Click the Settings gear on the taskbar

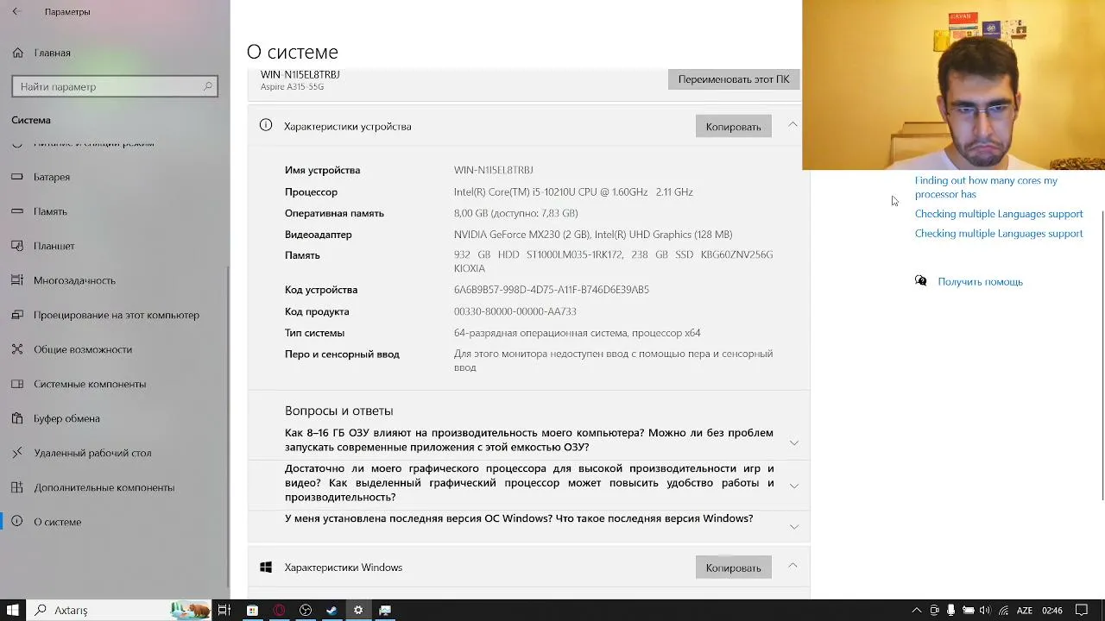click(358, 610)
